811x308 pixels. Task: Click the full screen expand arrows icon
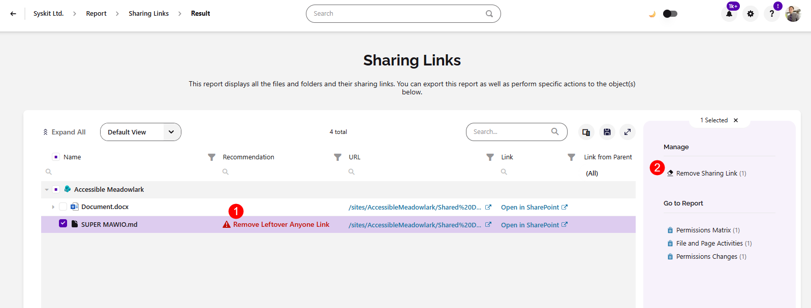point(628,132)
